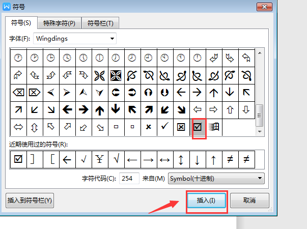Click the symbol grid scrollbar thumb
This screenshot has width=307, height=229.
260,116
